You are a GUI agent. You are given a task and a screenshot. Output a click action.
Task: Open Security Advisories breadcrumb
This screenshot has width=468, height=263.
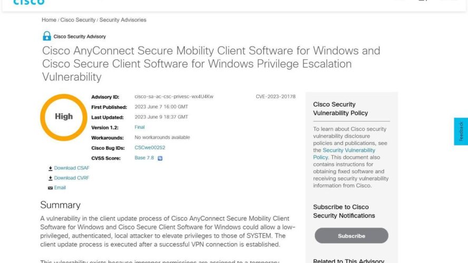[123, 20]
